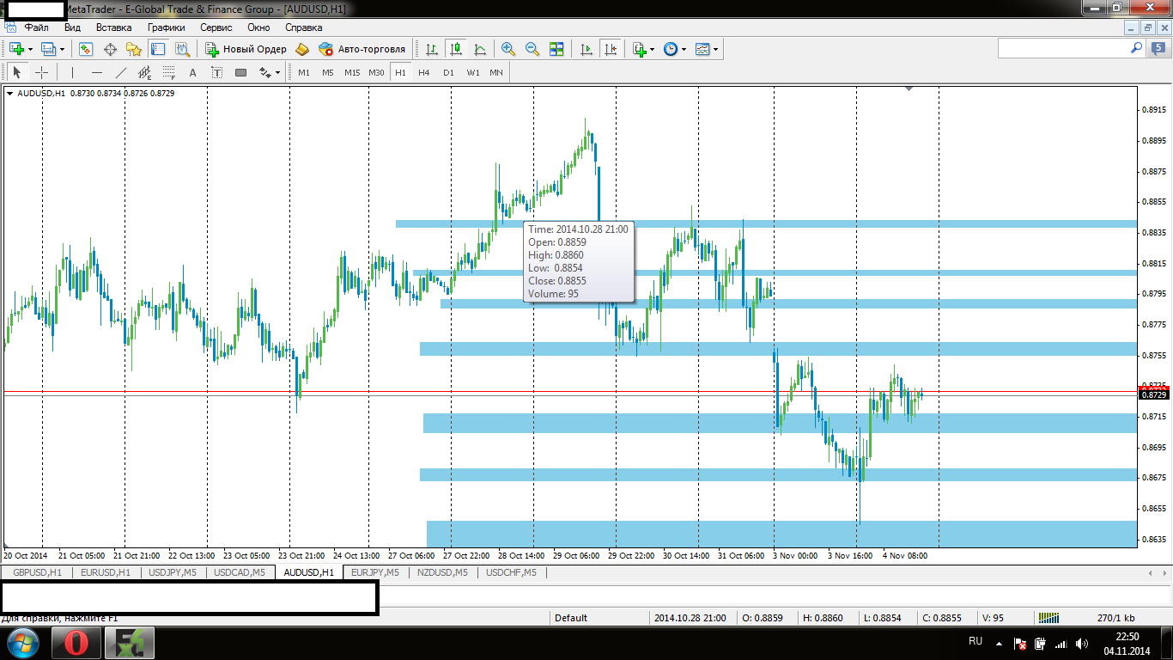
Task: Toggle the Terminal panel icon
Action: [158, 49]
